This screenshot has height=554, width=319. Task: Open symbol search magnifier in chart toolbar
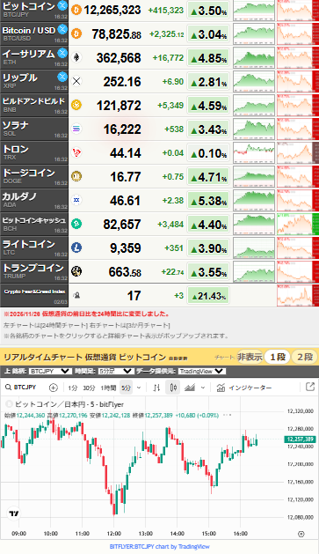[x=8, y=388]
